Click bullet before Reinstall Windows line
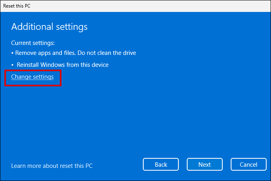This screenshot has width=271, height=181. click(12, 64)
